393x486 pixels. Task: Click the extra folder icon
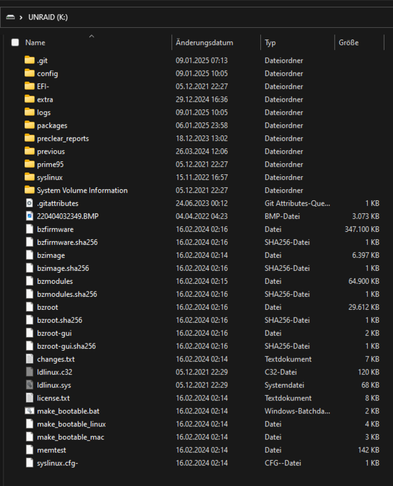point(29,99)
